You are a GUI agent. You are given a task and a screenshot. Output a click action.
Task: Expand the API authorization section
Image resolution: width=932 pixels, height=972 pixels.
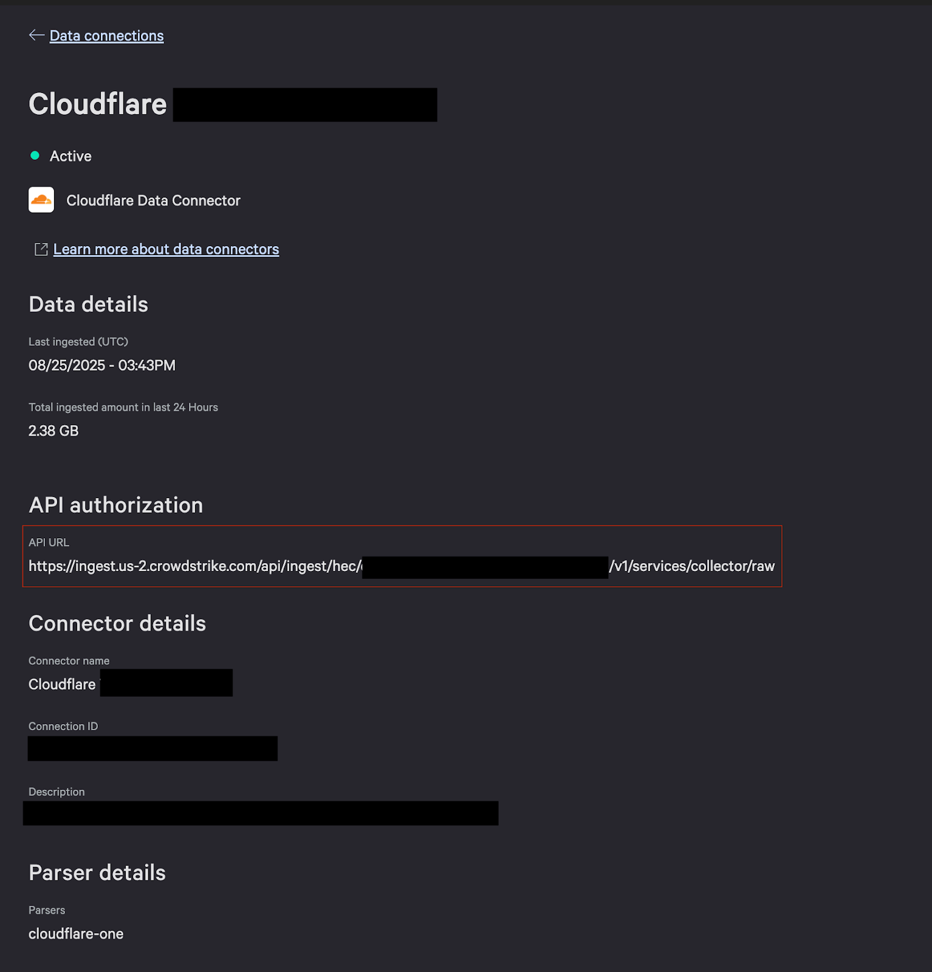(x=116, y=505)
